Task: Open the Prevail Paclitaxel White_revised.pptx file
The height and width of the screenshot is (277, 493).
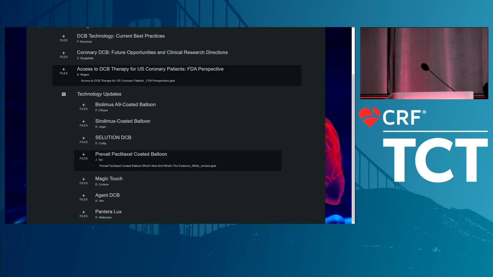Action: (x=158, y=166)
